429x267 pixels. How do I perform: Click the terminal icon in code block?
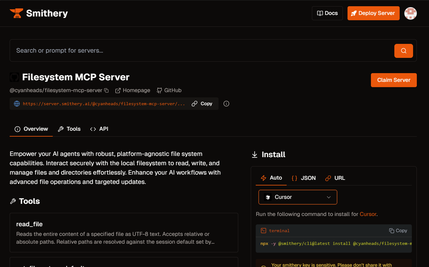click(264, 231)
